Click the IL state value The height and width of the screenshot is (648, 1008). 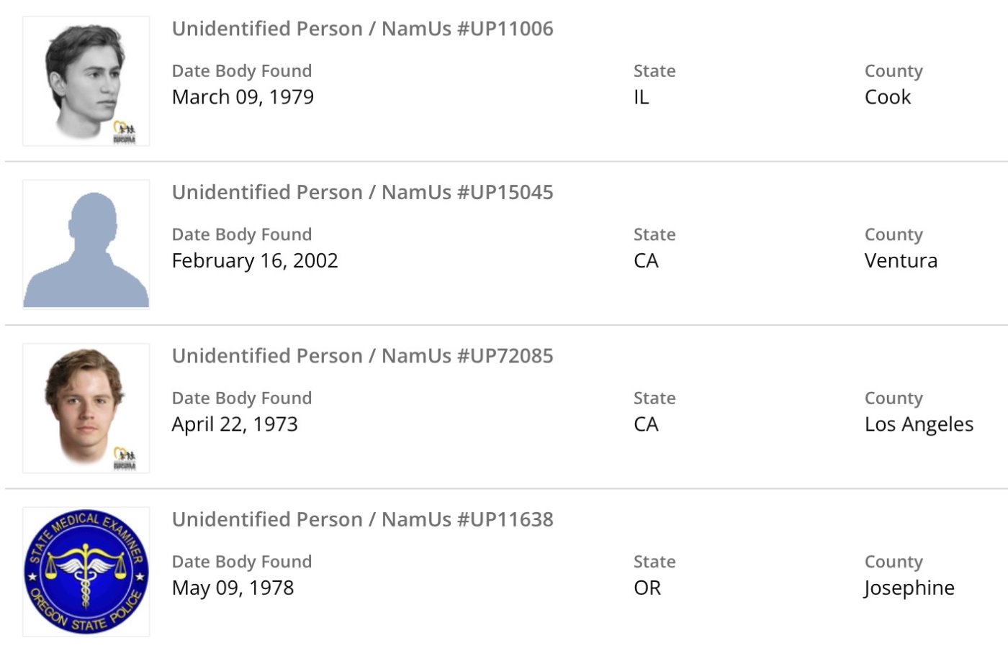641,97
